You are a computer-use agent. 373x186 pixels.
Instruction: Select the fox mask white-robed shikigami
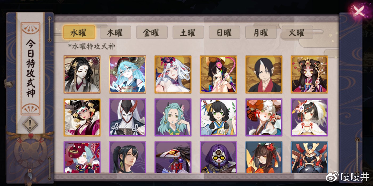(x=309, y=118)
